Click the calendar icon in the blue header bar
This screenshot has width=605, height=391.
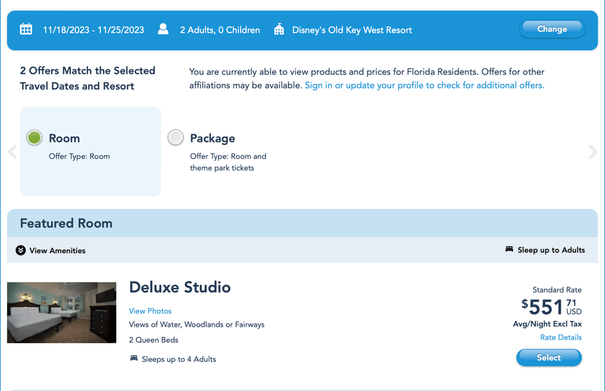[26, 28]
